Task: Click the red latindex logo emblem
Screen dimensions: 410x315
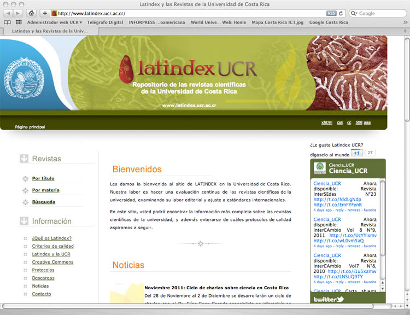Action: 126,69
